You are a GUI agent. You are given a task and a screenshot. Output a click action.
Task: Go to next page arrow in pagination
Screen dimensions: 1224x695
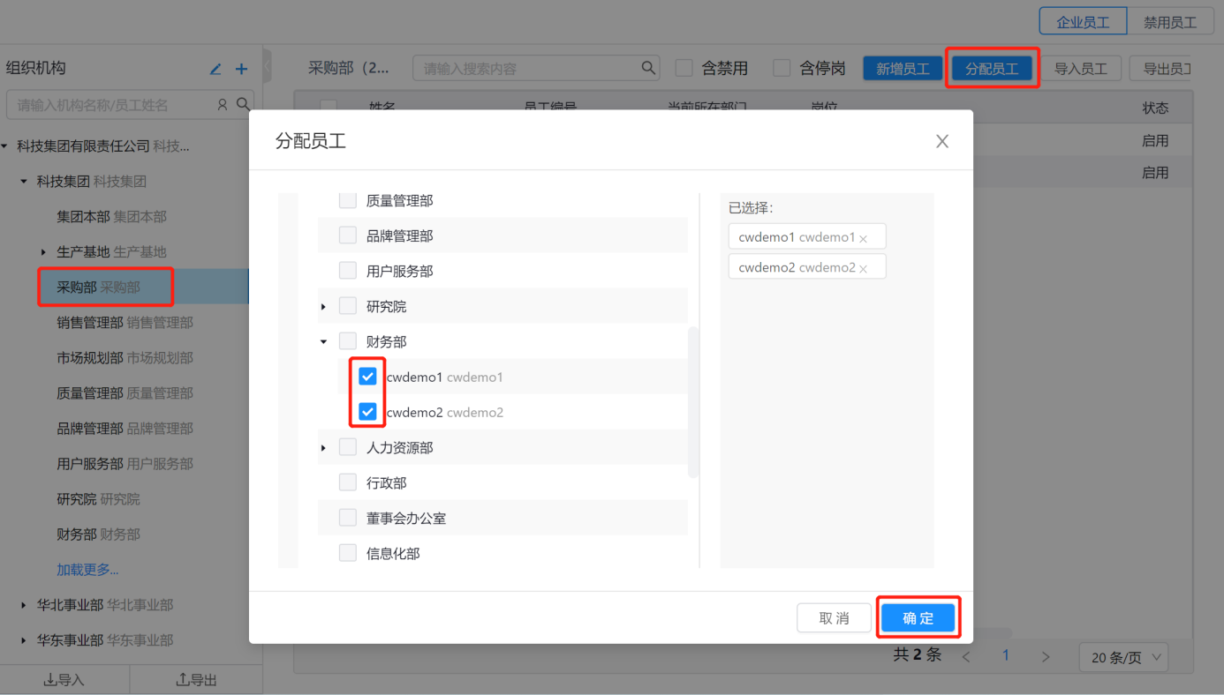(x=1046, y=656)
